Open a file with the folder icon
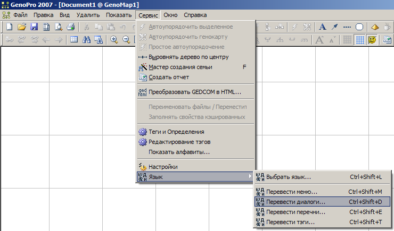This screenshot has height=231, width=394. [x=22, y=27]
